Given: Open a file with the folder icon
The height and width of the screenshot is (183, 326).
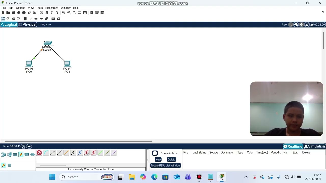Looking at the screenshot, I should [8, 13].
